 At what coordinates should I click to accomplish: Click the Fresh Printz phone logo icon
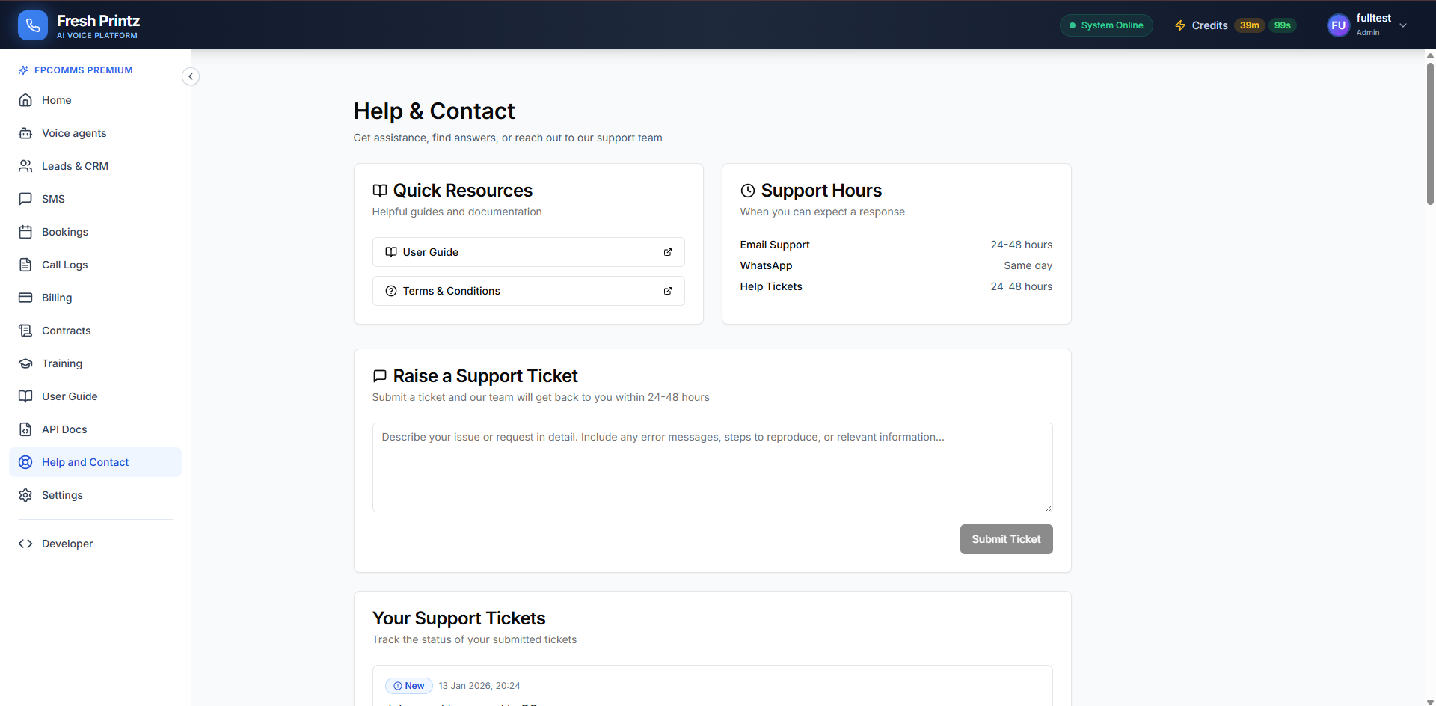32,25
